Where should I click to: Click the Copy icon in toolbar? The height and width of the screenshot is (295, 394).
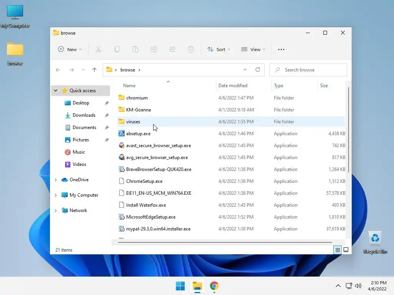pos(117,50)
